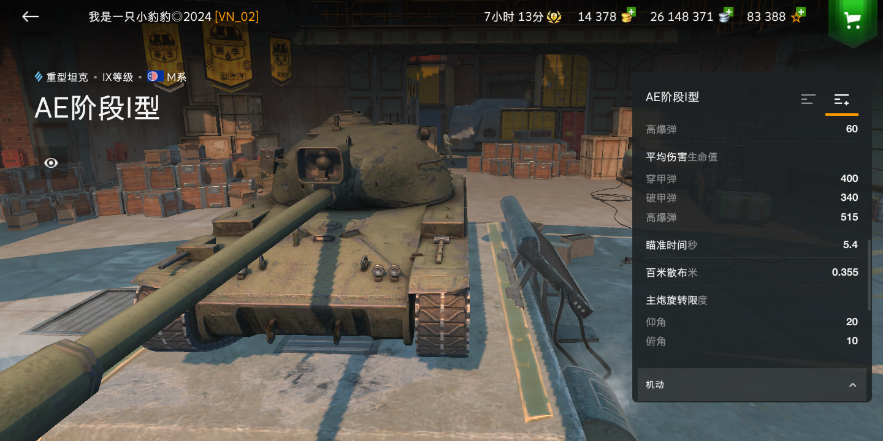This screenshot has height=441, width=883.
Task: Click the nation flag icon beside M系
Action: [155, 77]
